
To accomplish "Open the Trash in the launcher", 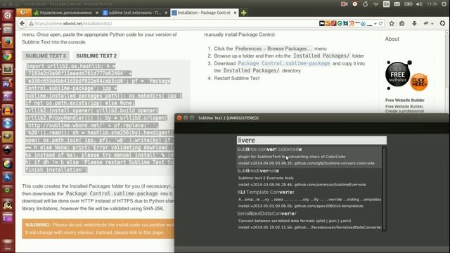I will [8, 245].
